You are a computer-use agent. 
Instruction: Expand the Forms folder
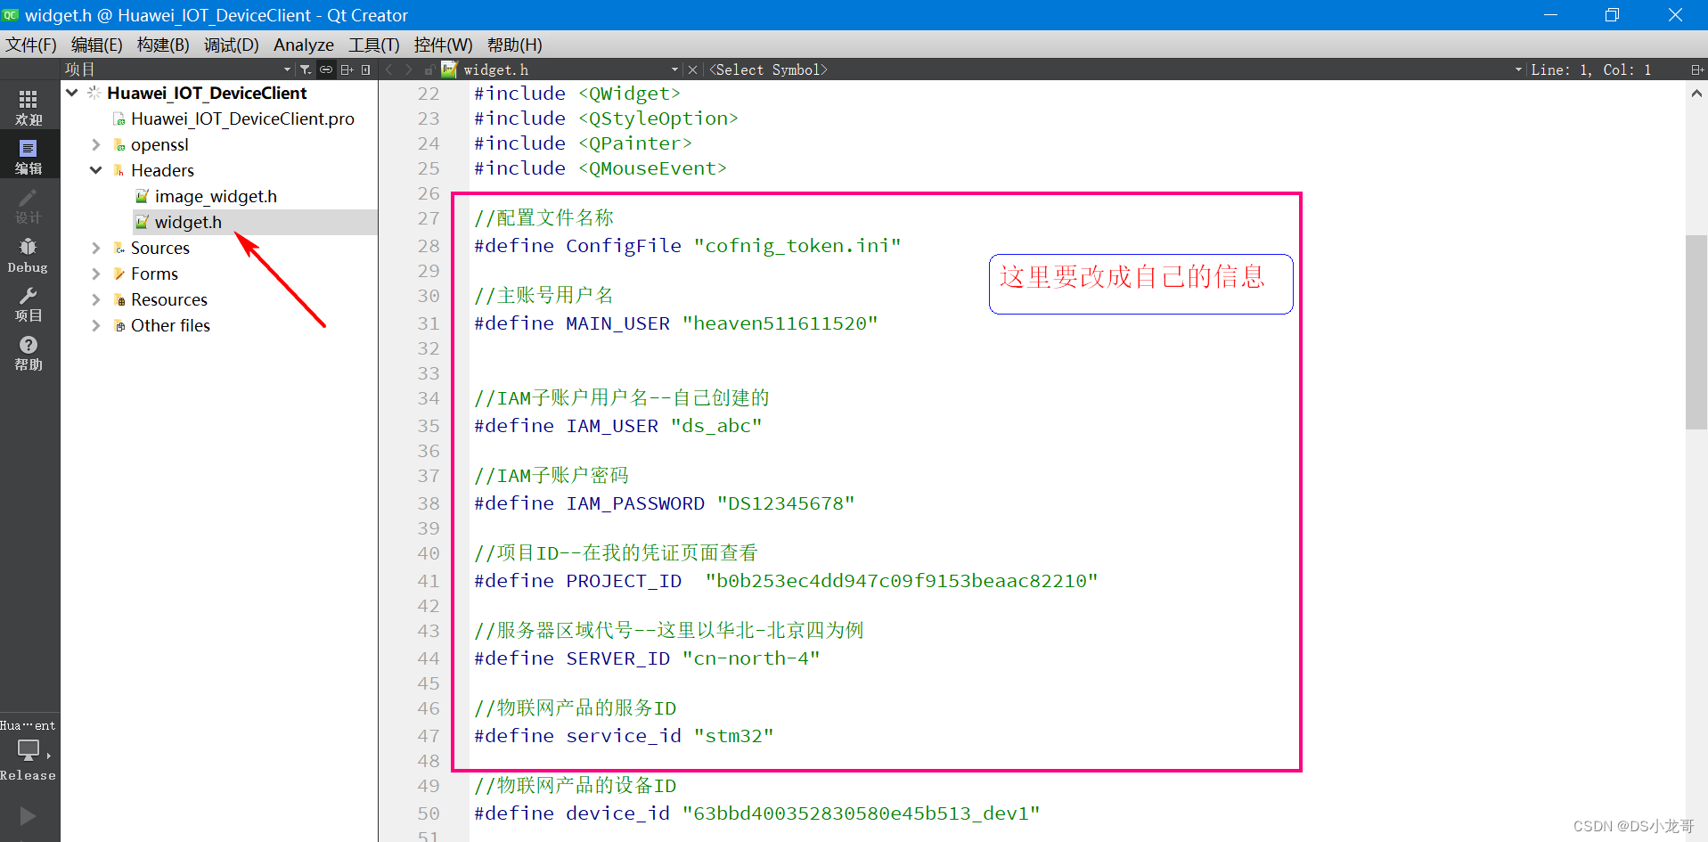pyautogui.click(x=96, y=274)
